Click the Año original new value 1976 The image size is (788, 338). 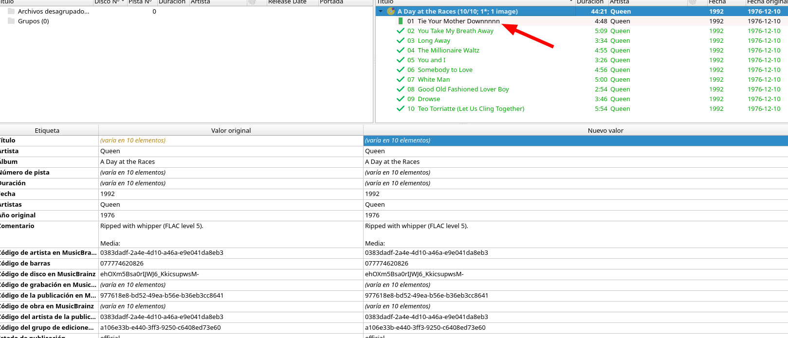pyautogui.click(x=576, y=215)
